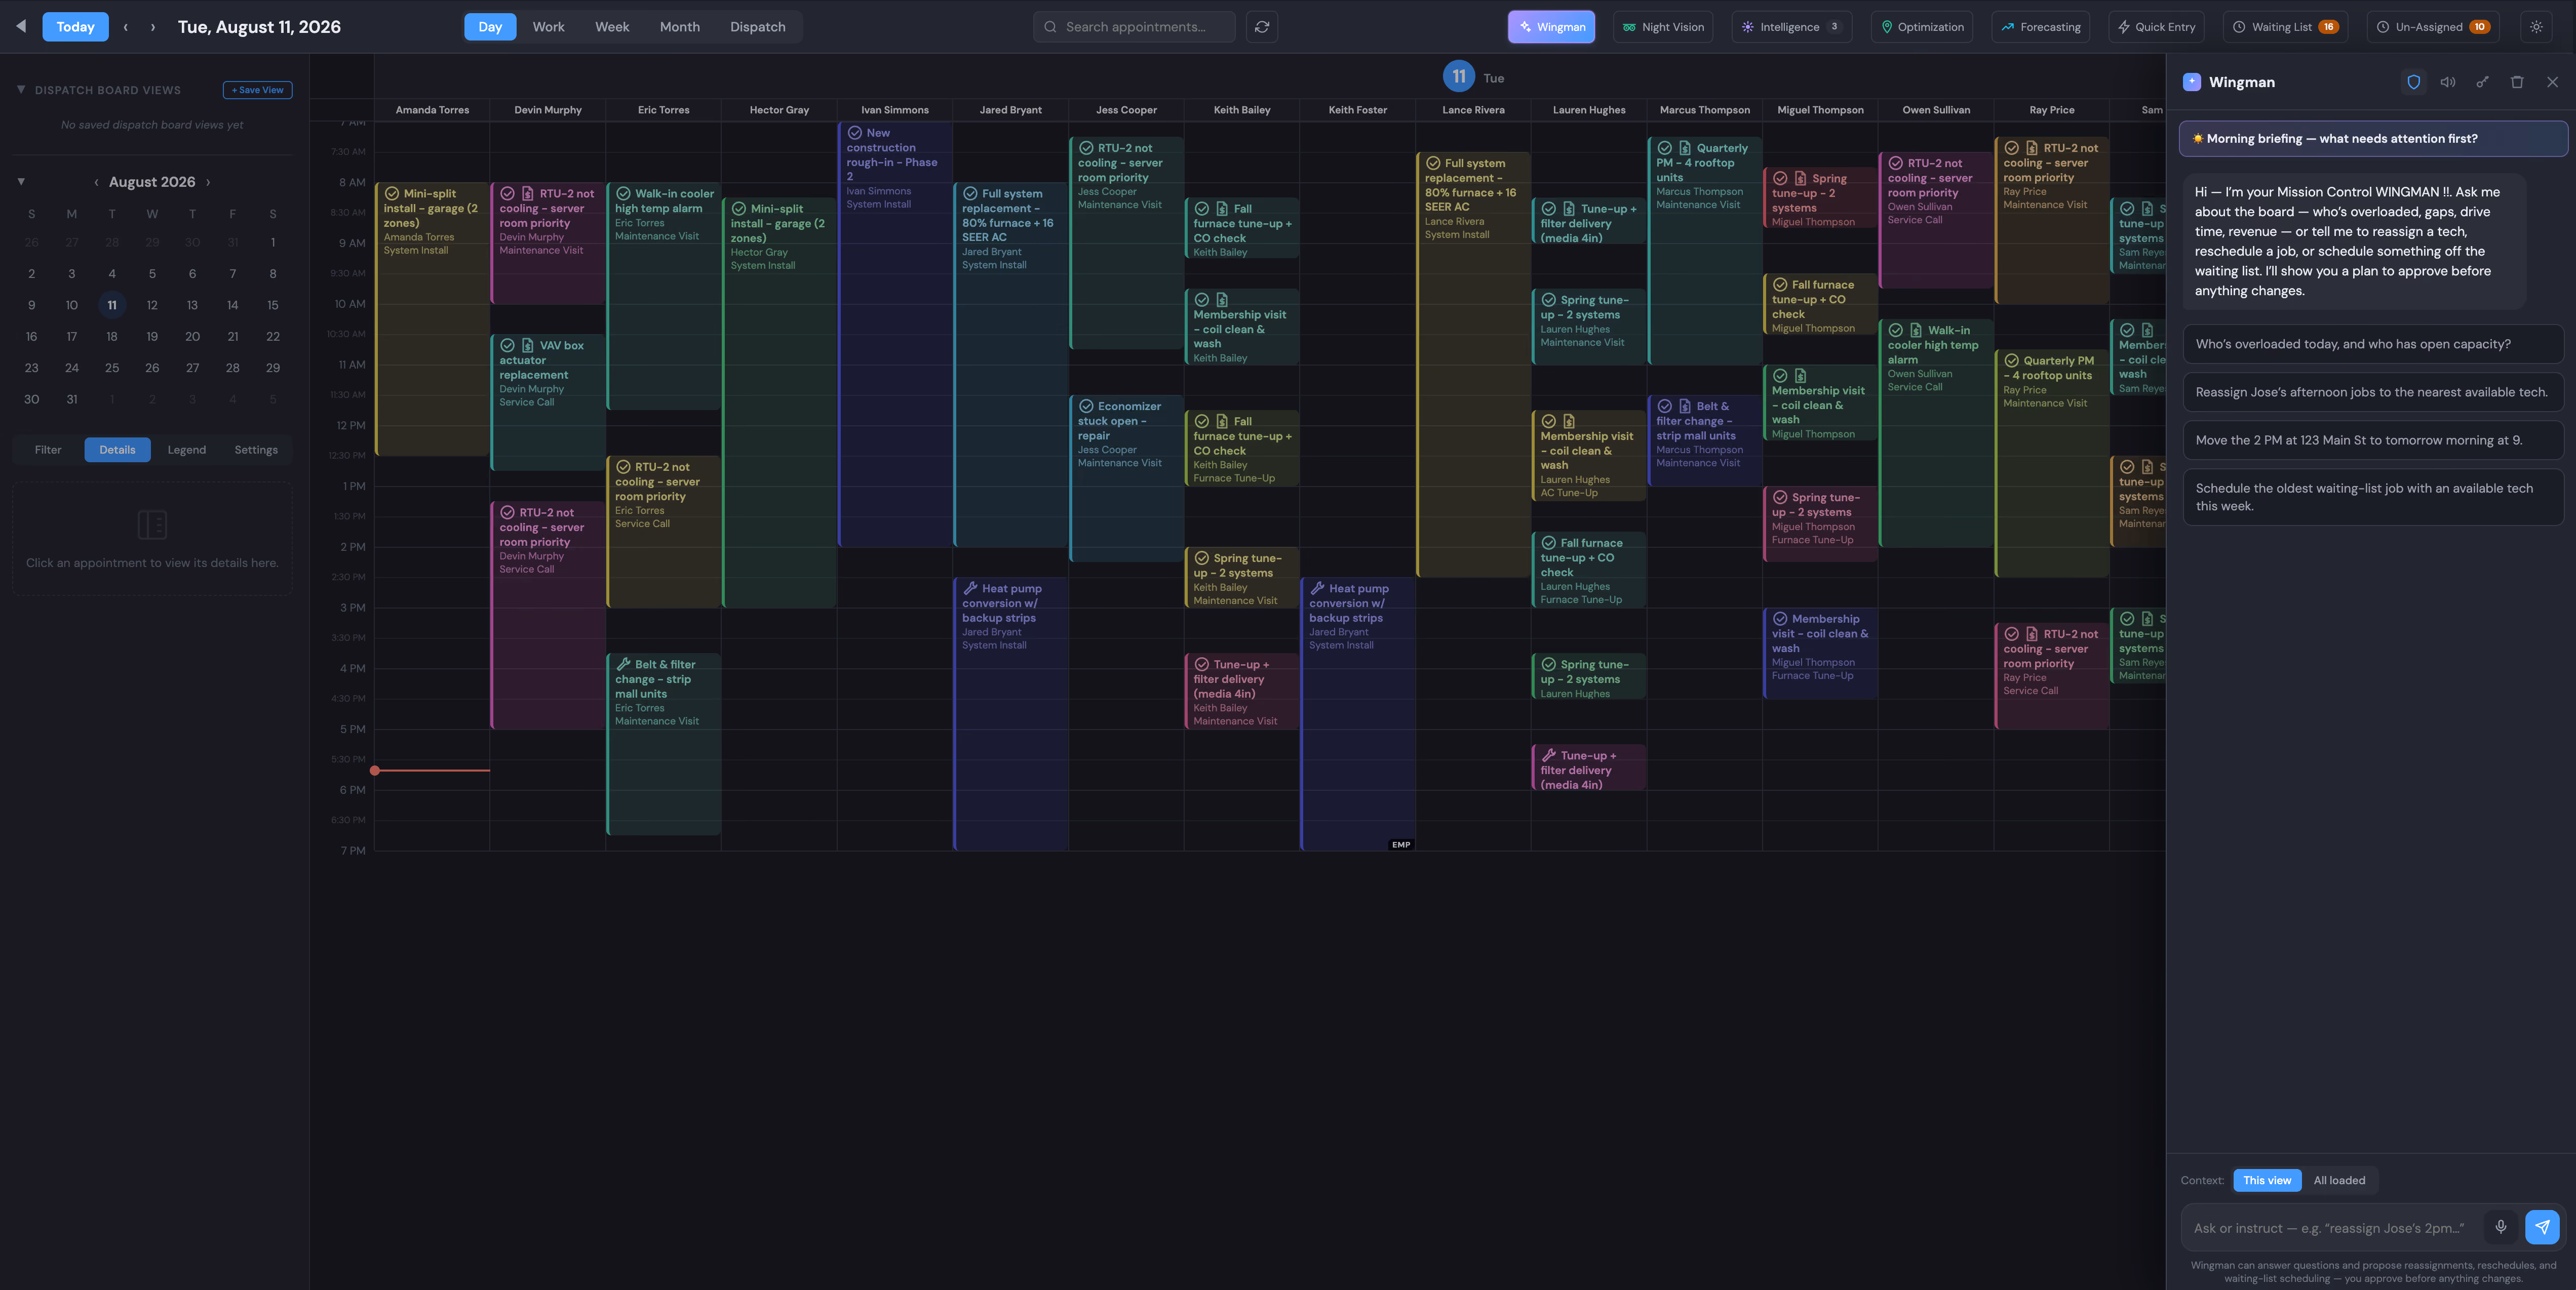Image resolution: width=2576 pixels, height=1290 pixels.
Task: Select the 'This view' context option
Action: point(2267,1180)
